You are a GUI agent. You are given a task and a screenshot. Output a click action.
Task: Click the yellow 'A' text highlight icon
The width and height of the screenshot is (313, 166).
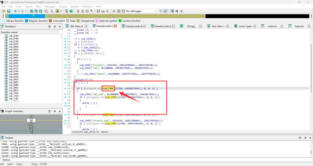(57, 11)
